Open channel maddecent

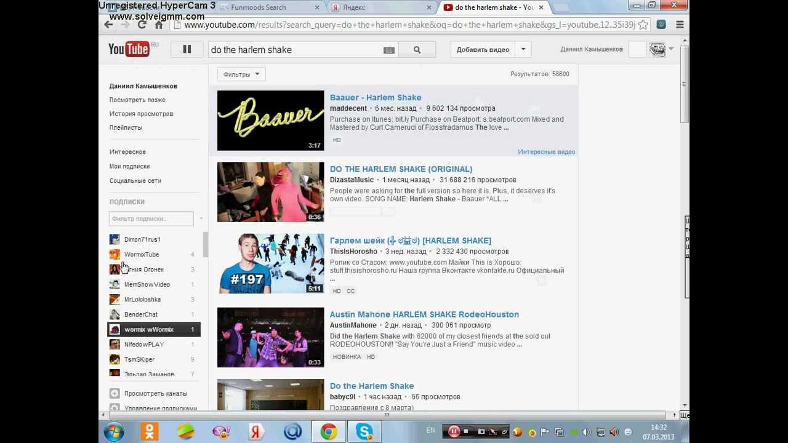coord(348,108)
